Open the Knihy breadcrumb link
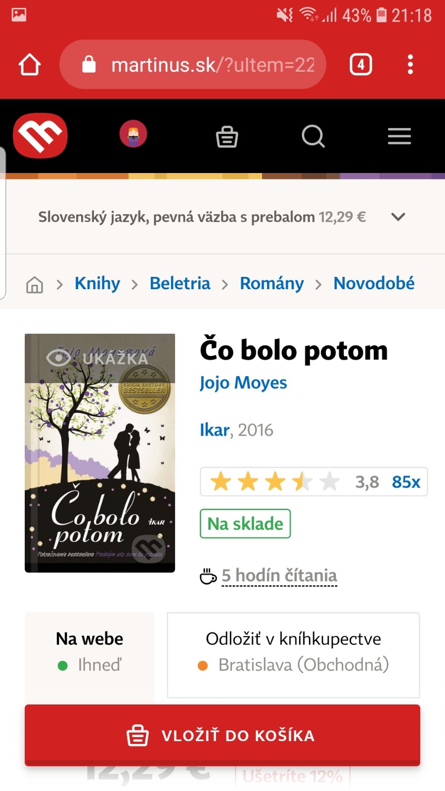 tap(97, 283)
